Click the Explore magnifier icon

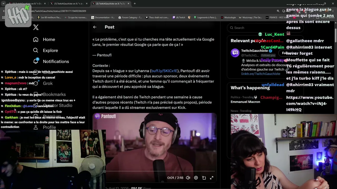coord(36,50)
